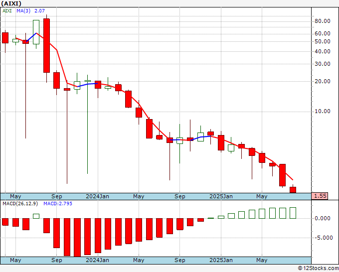Click the 2025Jan label on MACD axis
Viewport: 339px width, 272px height.
[x=221, y=260]
